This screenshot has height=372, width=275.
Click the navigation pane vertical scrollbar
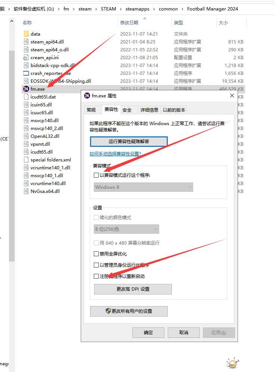point(12,155)
